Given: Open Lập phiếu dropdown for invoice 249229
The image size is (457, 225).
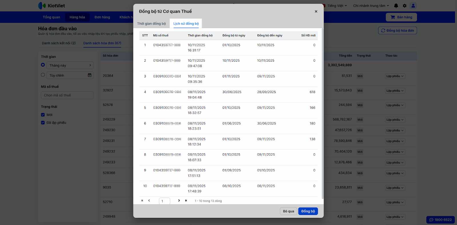Looking at the screenshot, I should pyautogui.click(x=395, y=120).
